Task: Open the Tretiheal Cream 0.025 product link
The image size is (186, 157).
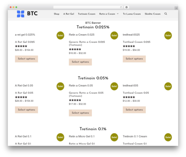Action: 137,42
